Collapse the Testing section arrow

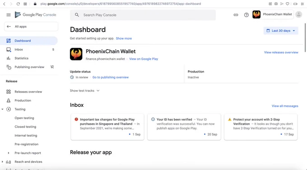click(2, 109)
